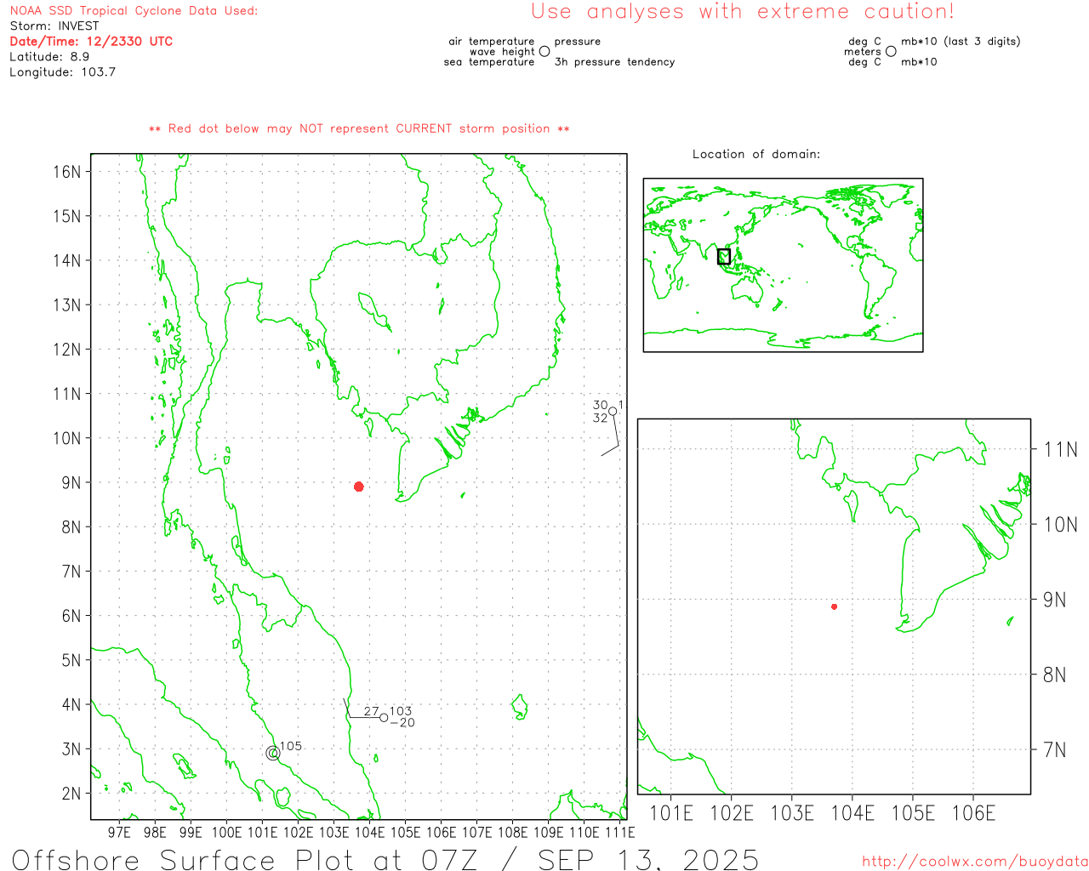Click the red storm dot on zoomed inset map
The height and width of the screenshot is (871, 1089).
point(835,606)
